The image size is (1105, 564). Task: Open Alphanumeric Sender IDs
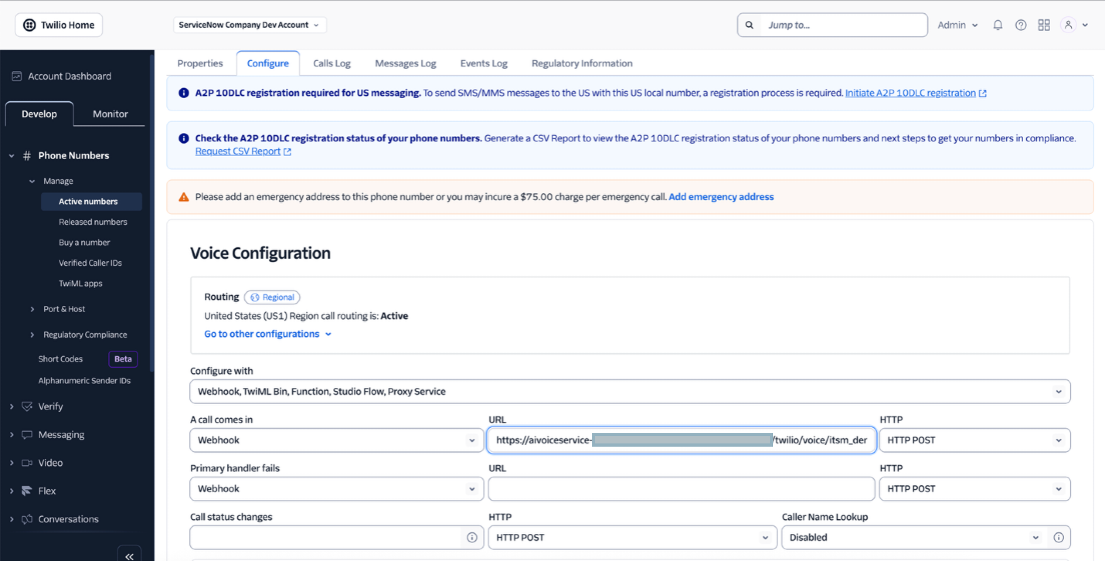(84, 381)
